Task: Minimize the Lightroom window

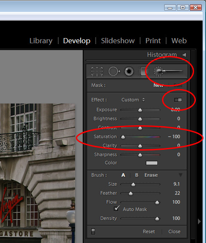Action: tap(170, 7)
